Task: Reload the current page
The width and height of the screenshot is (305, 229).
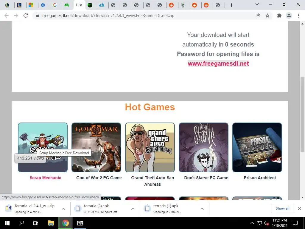Action: pyautogui.click(x=26, y=16)
